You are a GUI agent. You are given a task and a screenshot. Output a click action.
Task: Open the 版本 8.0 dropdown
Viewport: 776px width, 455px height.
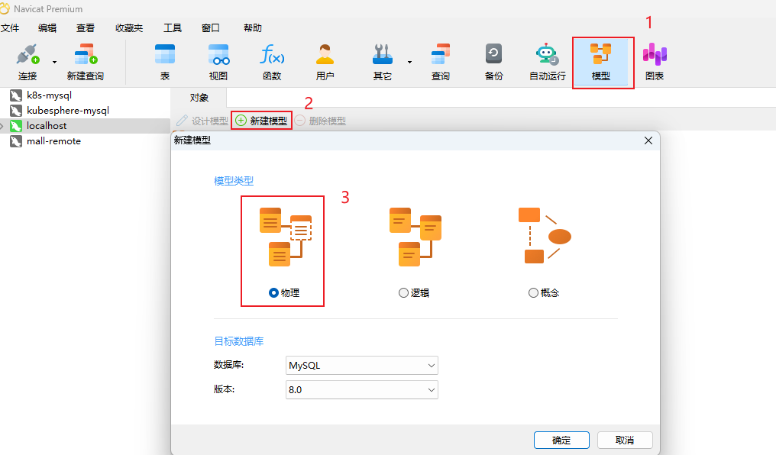coord(362,389)
